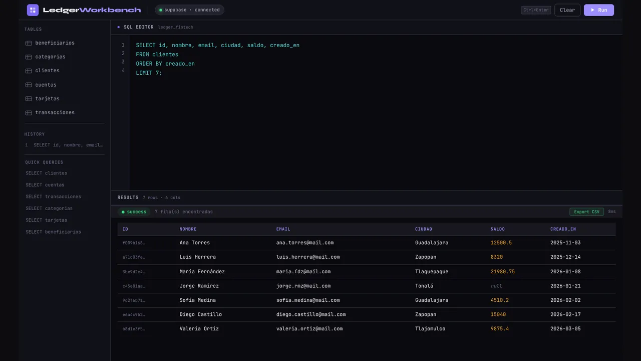Click the success status badge

click(134, 212)
